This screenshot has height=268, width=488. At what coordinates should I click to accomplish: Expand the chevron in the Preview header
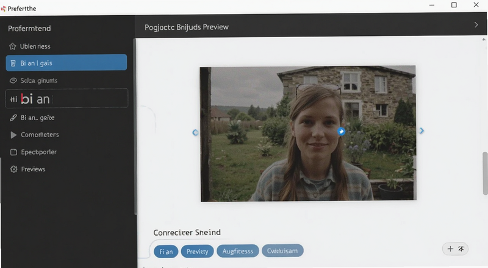(476, 25)
